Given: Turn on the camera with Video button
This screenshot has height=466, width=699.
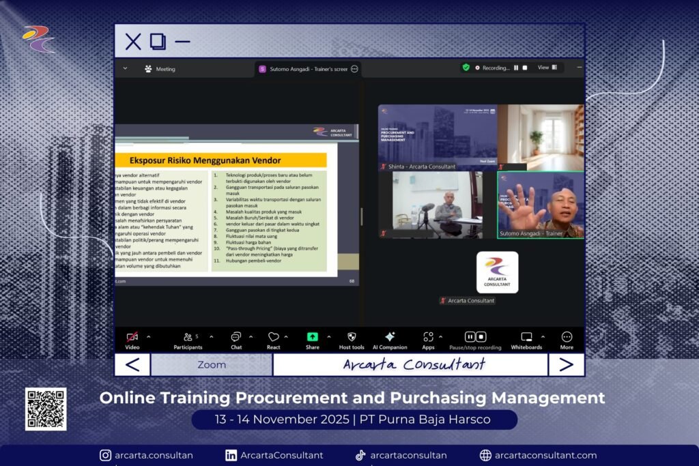Looking at the screenshot, I should tap(132, 337).
